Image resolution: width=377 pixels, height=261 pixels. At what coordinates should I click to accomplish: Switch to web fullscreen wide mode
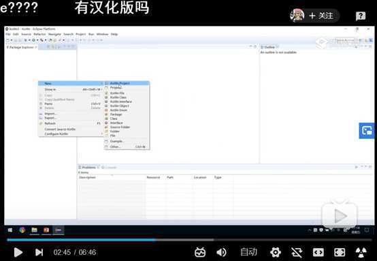(x=318, y=252)
